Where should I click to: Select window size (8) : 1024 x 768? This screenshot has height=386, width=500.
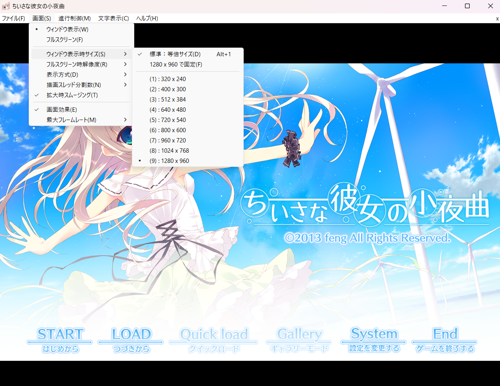click(188, 151)
